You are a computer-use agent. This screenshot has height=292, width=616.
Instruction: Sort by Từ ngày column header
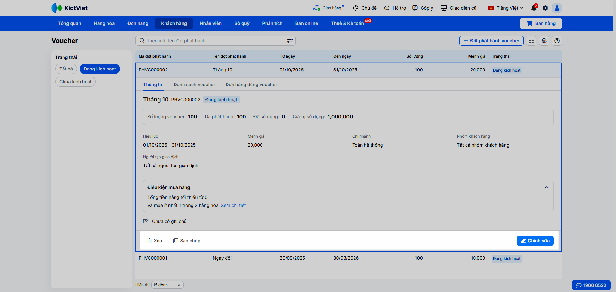287,56
